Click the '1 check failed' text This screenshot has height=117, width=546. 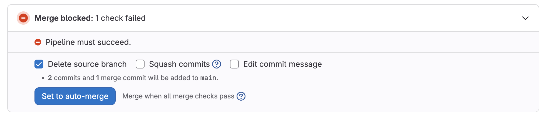tap(120, 18)
